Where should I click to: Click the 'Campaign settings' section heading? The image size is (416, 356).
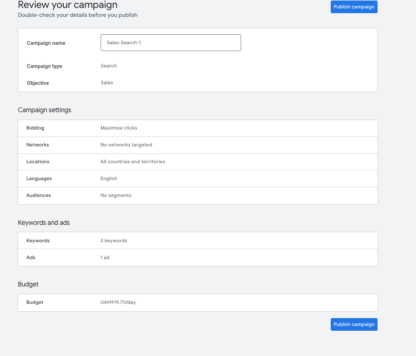[x=44, y=110]
